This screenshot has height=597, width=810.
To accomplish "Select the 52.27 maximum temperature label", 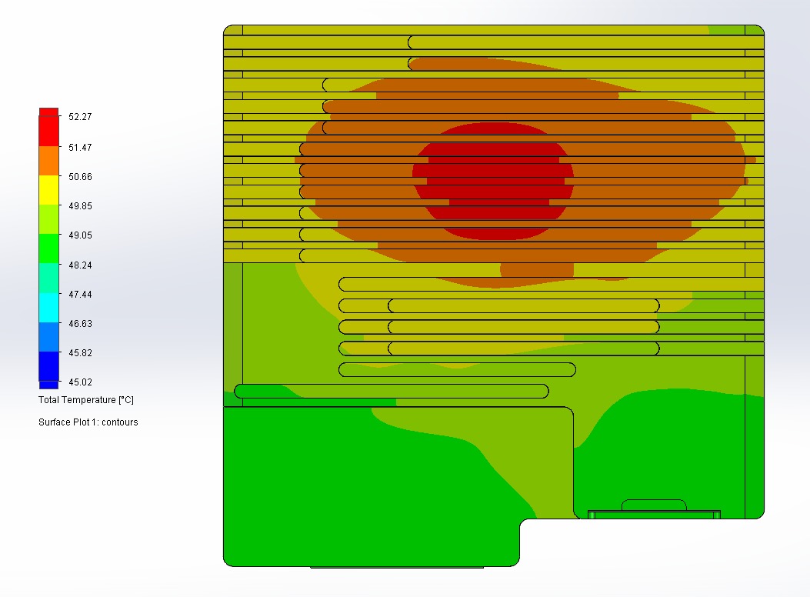I will point(78,117).
